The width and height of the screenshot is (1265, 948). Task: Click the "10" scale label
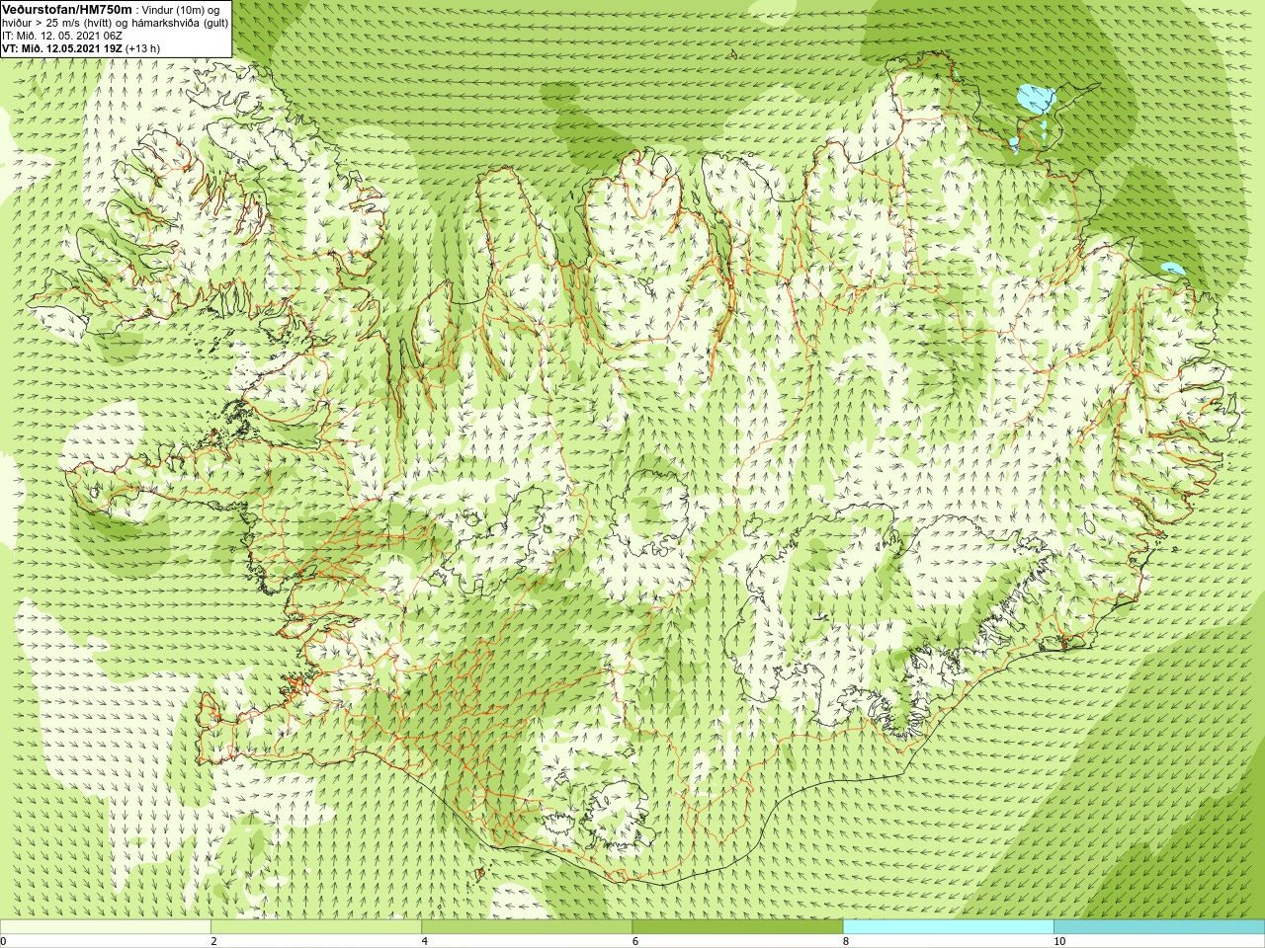coord(1059,941)
